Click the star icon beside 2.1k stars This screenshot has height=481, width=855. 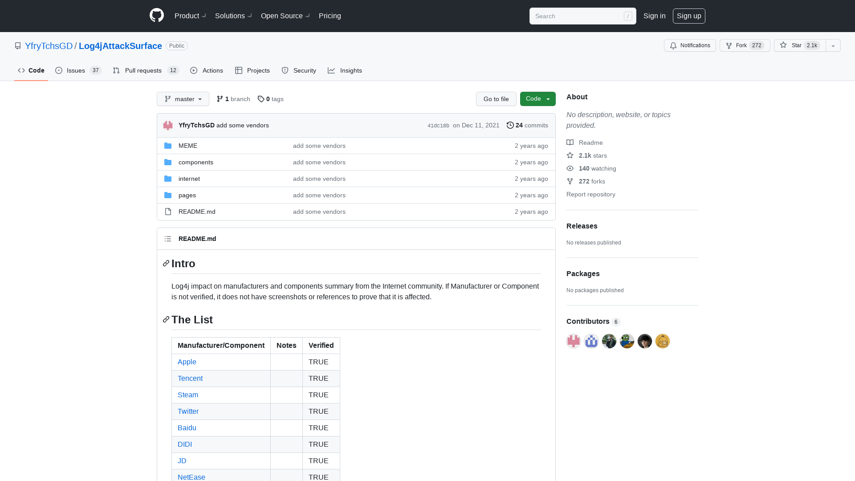click(570, 155)
